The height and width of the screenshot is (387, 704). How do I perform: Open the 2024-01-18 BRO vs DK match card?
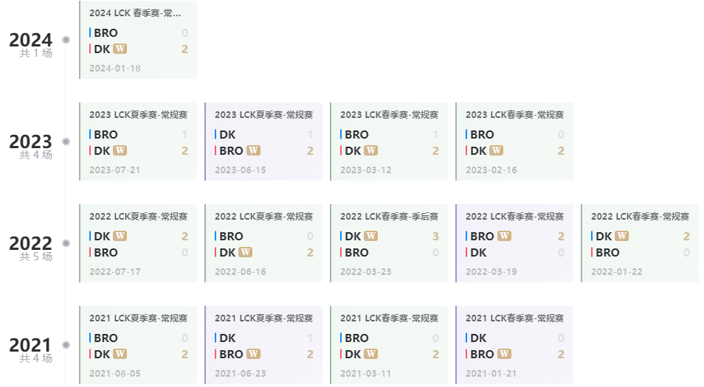(138, 40)
